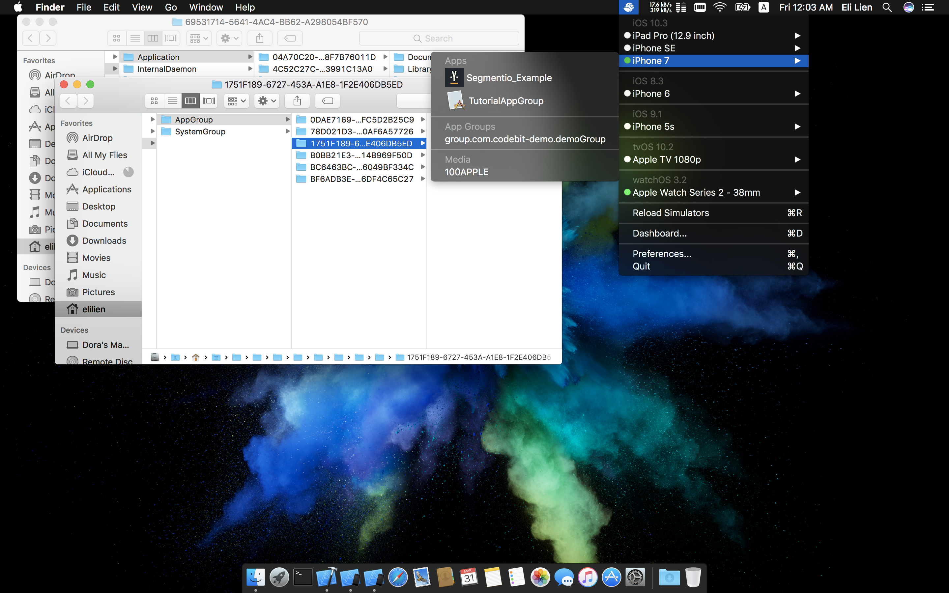Expand iPhone 6 simulator submenu
This screenshot has width=949, height=593.
[x=713, y=94]
